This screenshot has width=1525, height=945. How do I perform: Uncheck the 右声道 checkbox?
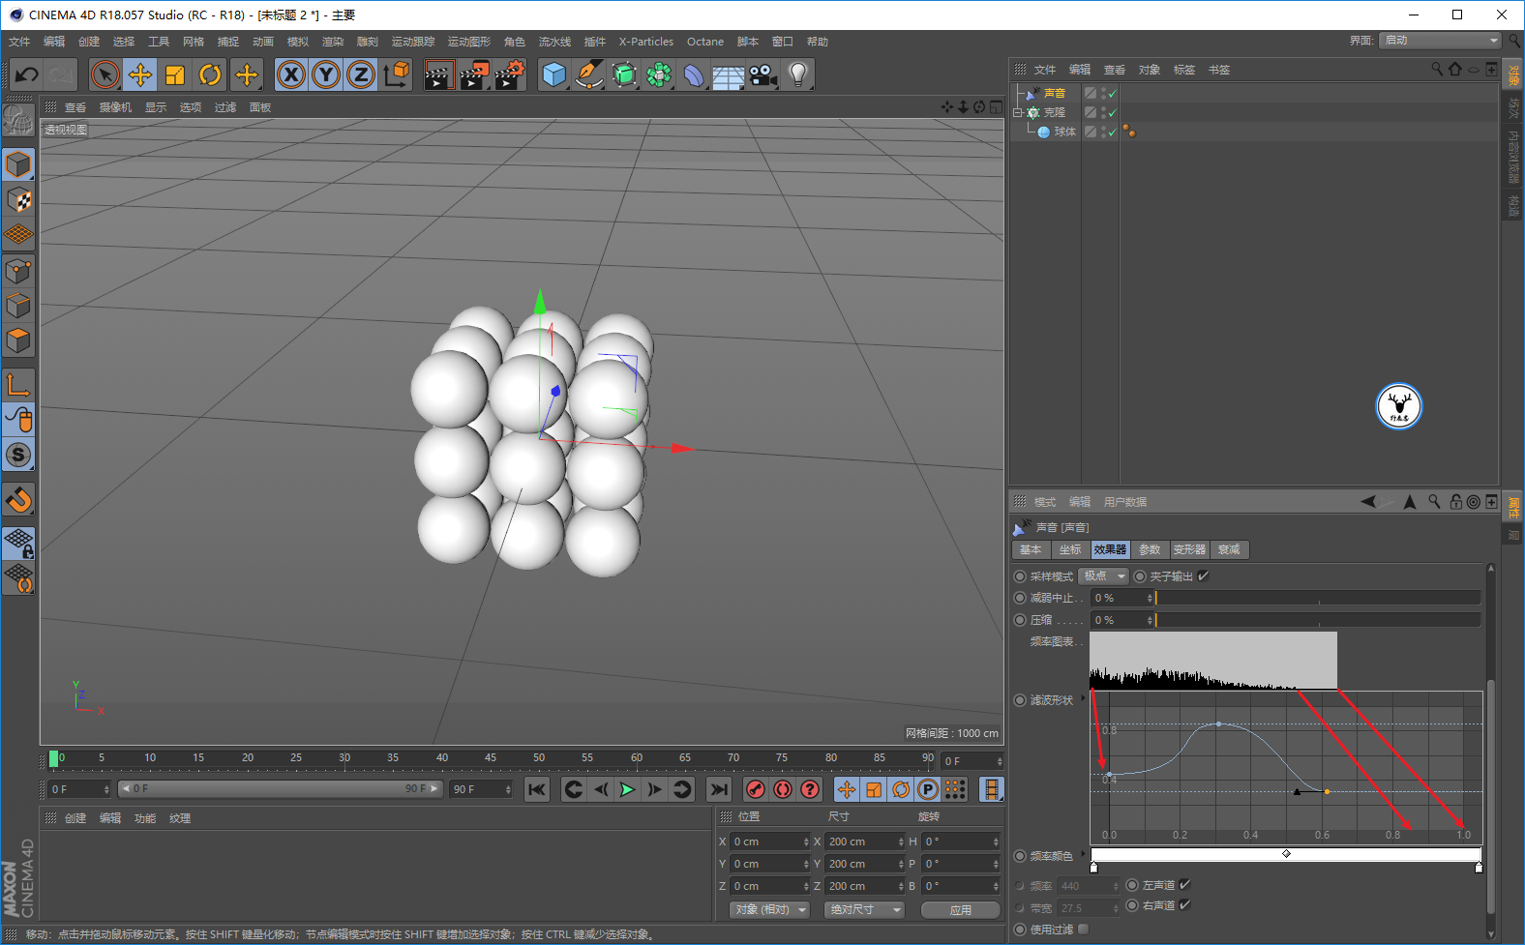[1184, 905]
